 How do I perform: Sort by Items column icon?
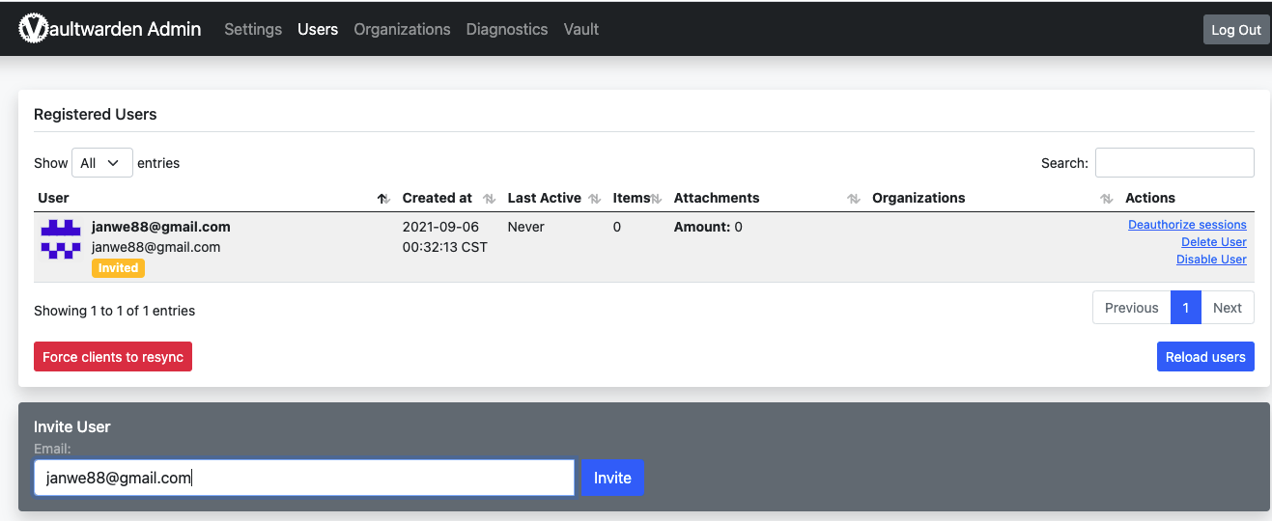tap(656, 199)
